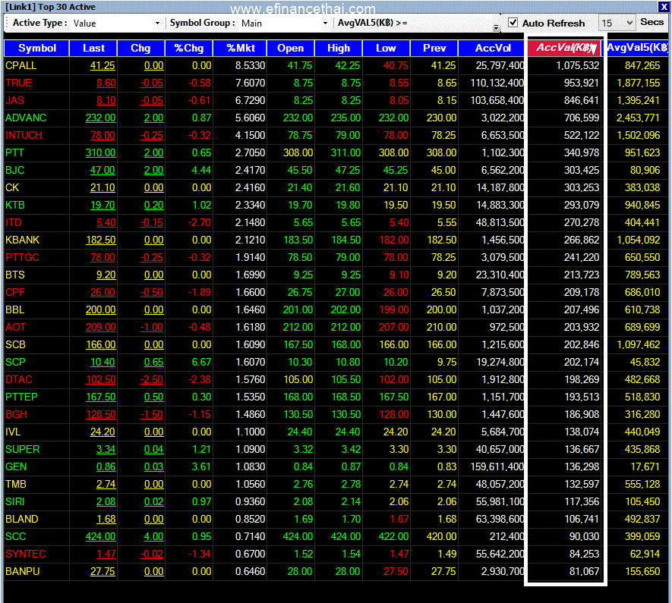Select the SYNTEC symbol
The width and height of the screenshot is (672, 603).
point(26,554)
